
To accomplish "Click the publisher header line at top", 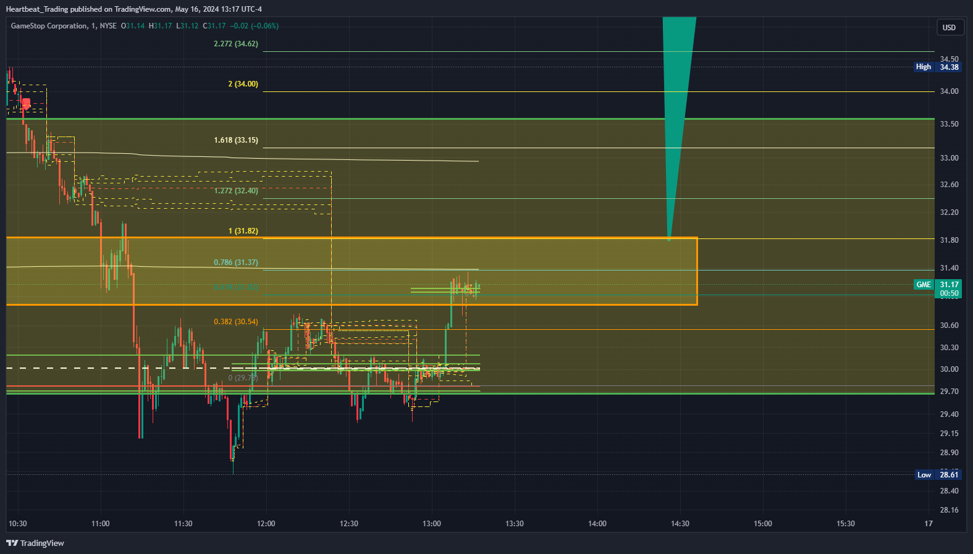I will click(134, 9).
